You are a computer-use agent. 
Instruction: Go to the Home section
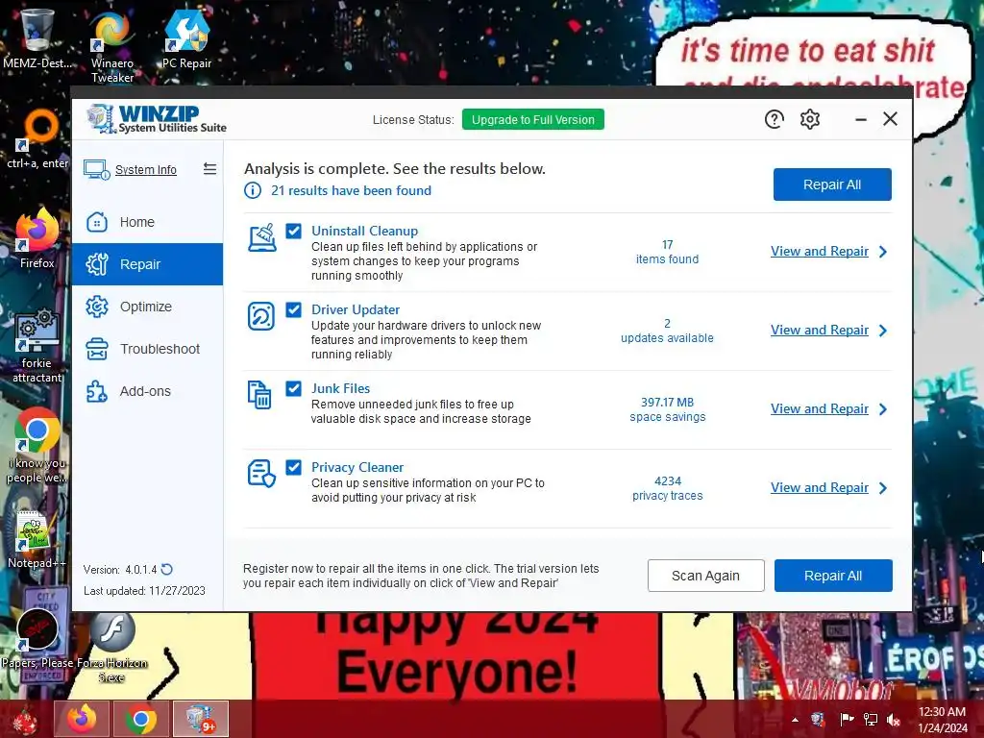pyautogui.click(x=147, y=222)
